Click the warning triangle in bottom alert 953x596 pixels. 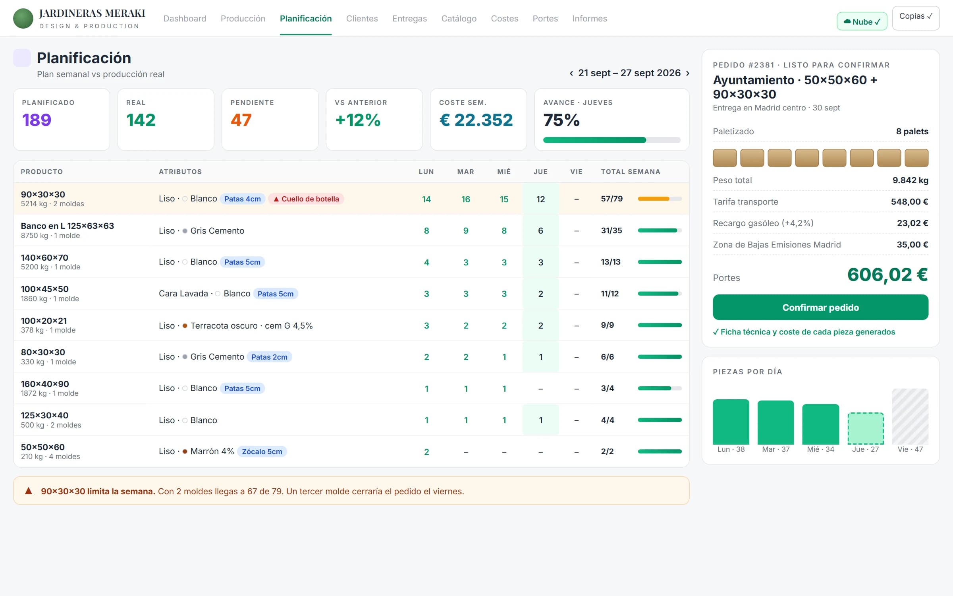tap(29, 491)
